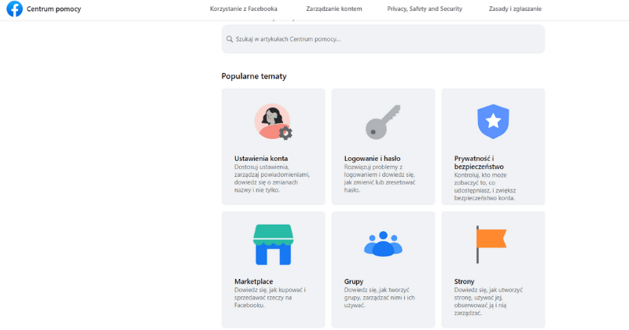Open the Marketplace storefront icon

273,244
